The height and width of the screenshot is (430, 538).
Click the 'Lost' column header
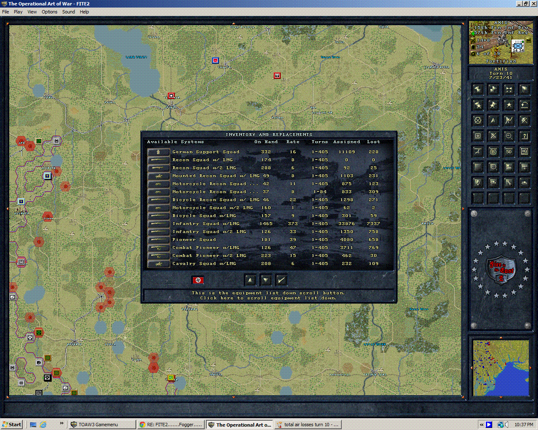373,142
